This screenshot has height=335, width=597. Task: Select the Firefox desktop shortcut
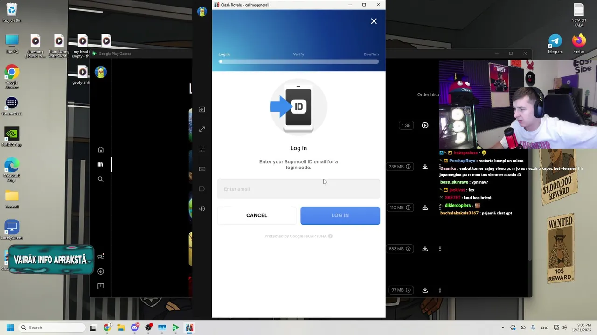pos(579,44)
